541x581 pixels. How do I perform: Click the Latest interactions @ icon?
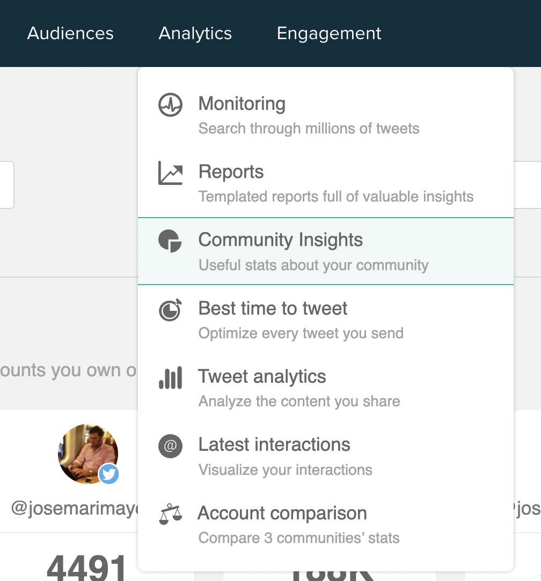pos(170,445)
